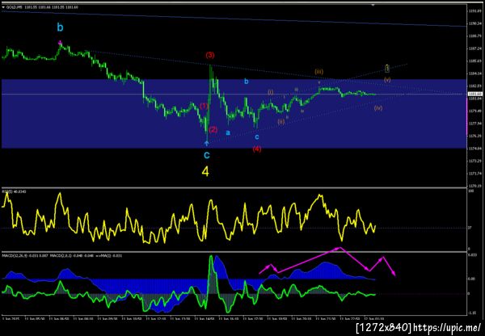
Task: Click the chart shift triangle marker at top
Action: point(373,5)
